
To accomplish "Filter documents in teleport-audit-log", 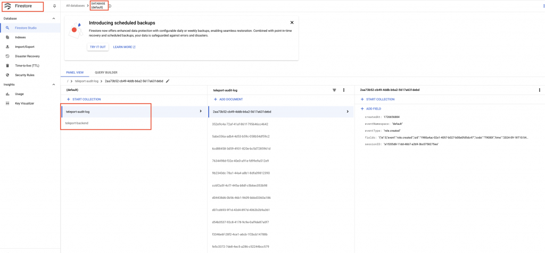I will click(334, 90).
